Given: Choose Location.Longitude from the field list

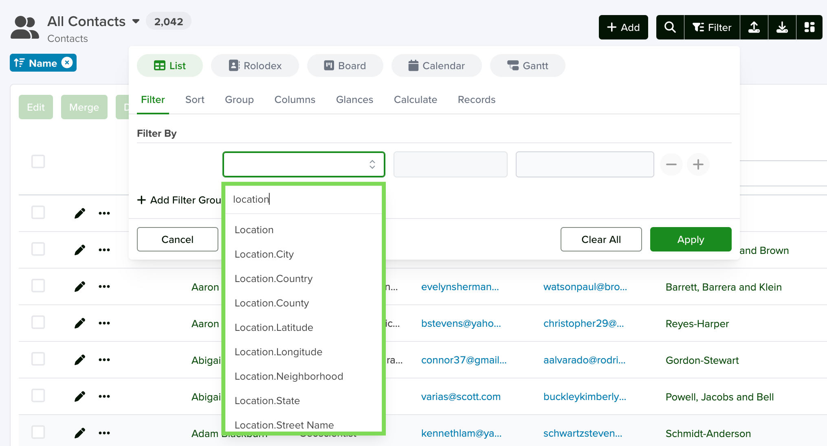Looking at the screenshot, I should (x=304, y=352).
